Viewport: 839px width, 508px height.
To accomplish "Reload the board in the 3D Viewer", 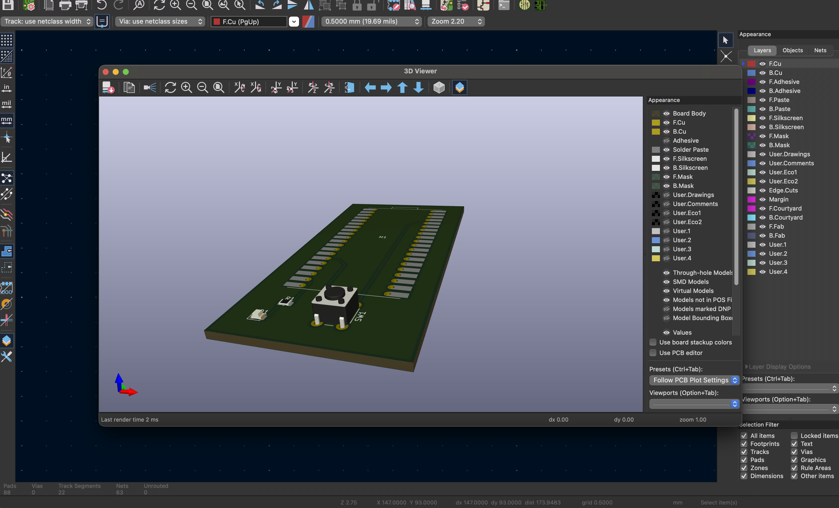I will click(x=170, y=87).
